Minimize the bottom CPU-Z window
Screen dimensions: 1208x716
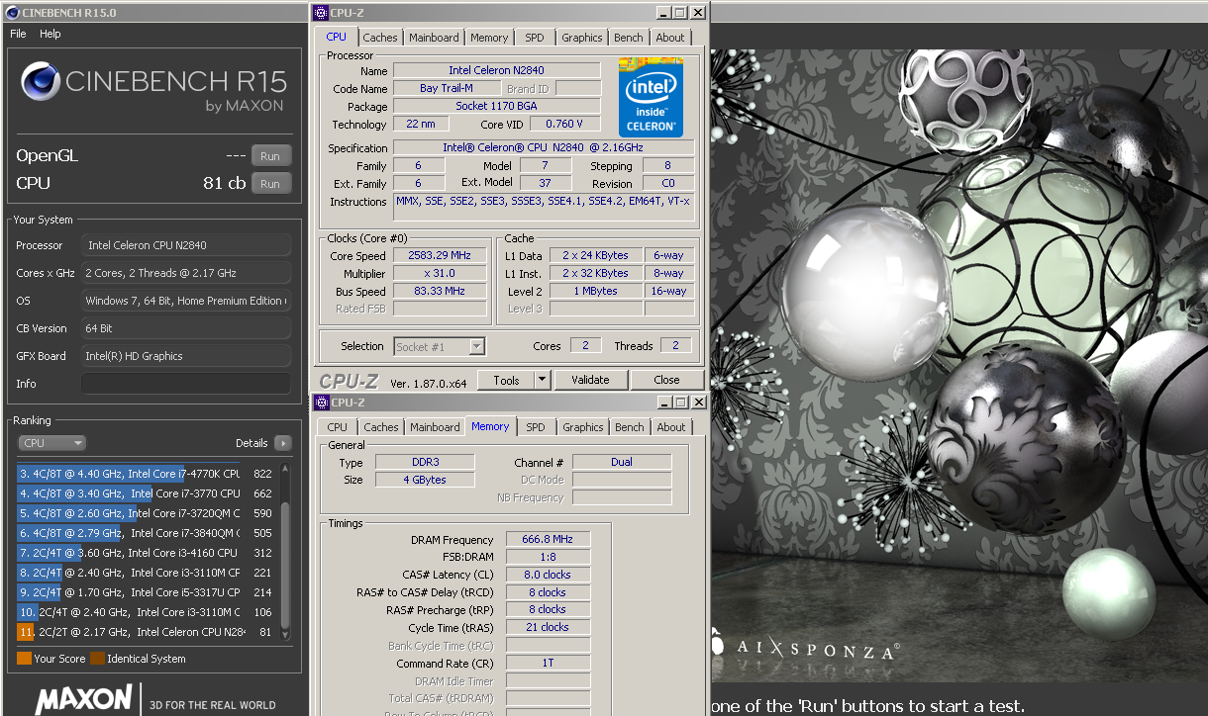tap(662, 403)
